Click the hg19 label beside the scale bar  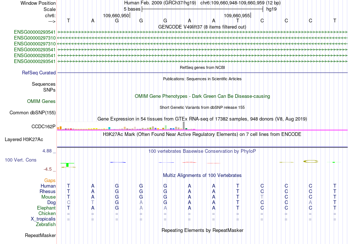point(271,9)
